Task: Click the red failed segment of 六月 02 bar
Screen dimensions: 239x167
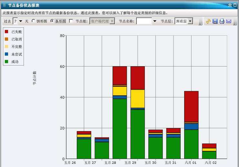Action: (x=209, y=146)
